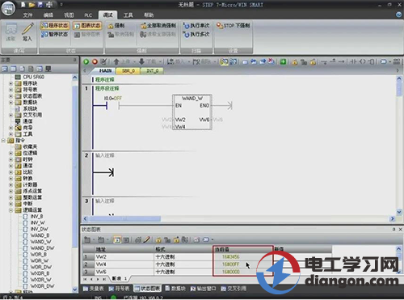Click 强制 force button in ribbon
The width and height of the screenshot is (404, 300).
pos(116,26)
